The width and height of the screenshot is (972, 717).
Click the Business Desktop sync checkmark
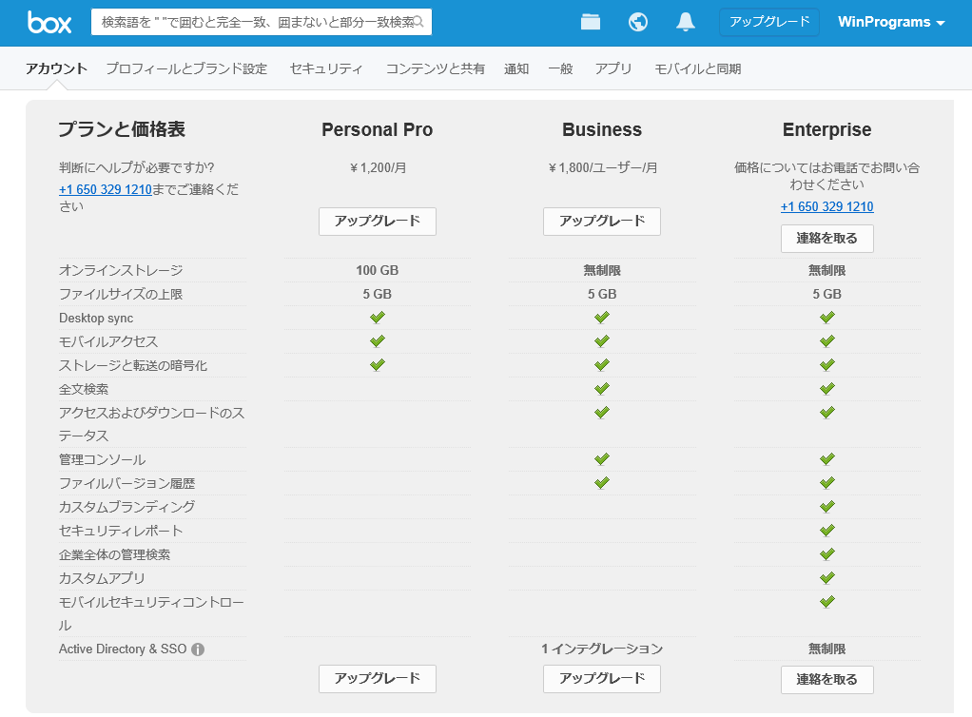click(602, 318)
